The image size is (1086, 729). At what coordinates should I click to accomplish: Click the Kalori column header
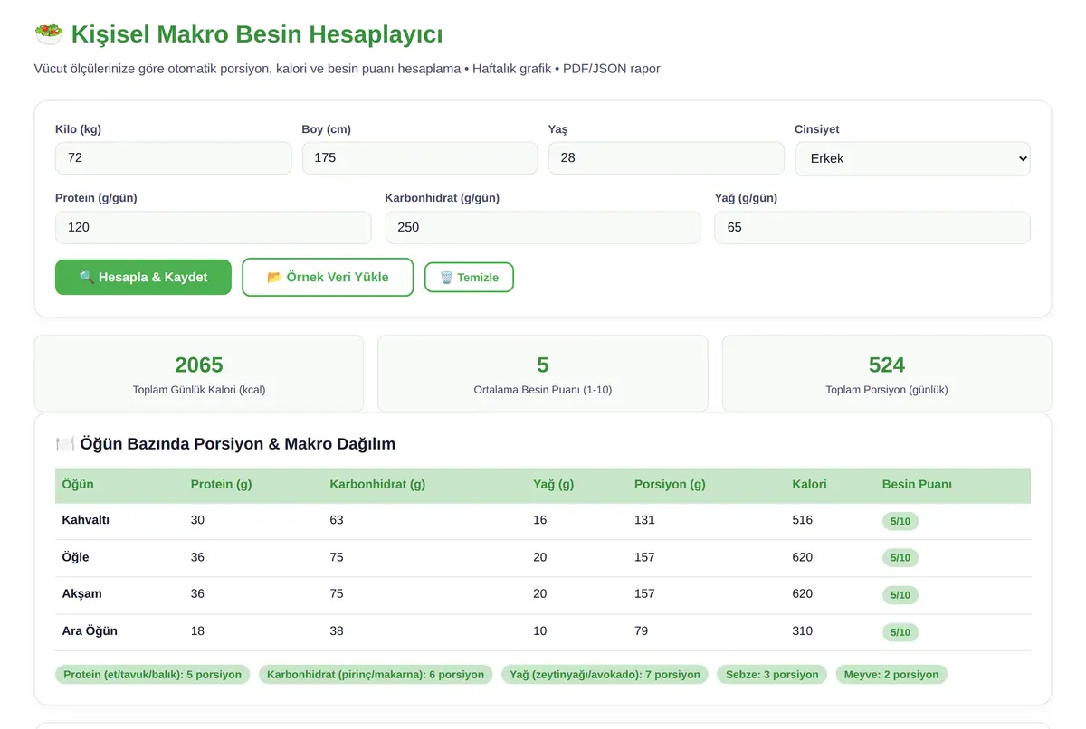[809, 484]
